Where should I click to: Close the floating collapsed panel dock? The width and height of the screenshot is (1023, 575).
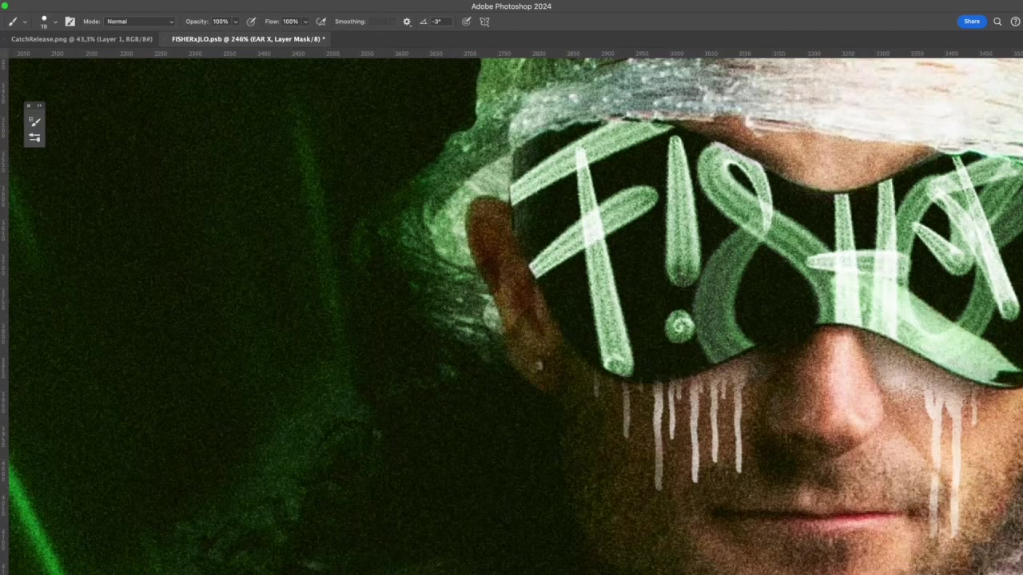pos(28,105)
